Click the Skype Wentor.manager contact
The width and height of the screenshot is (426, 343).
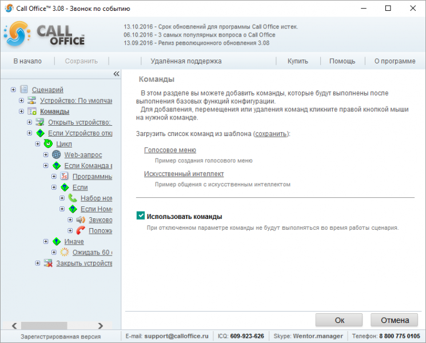pyautogui.click(x=318, y=336)
